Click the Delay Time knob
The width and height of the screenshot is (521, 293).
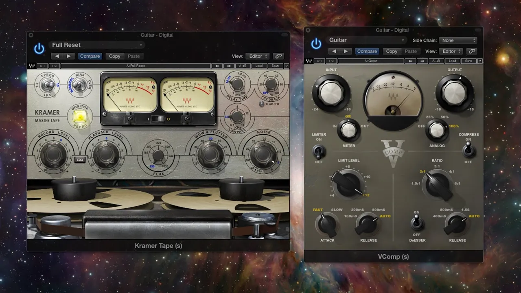(236, 85)
